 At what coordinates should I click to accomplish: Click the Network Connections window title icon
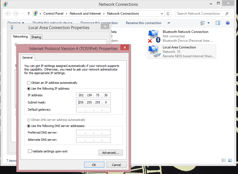click(5, 4)
